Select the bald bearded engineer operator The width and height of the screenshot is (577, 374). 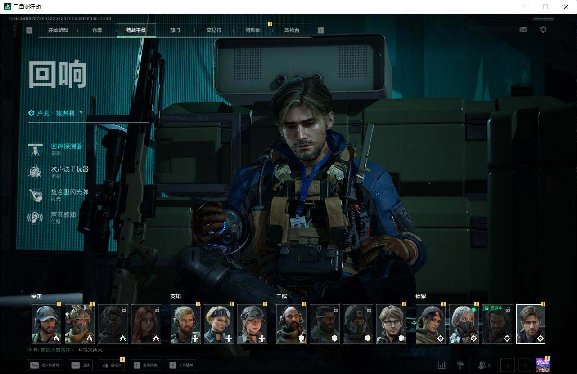[x=291, y=324]
